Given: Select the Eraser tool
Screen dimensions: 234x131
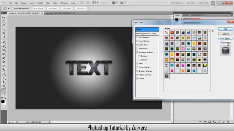Looking at the screenshot, I should [x=4, y=57].
